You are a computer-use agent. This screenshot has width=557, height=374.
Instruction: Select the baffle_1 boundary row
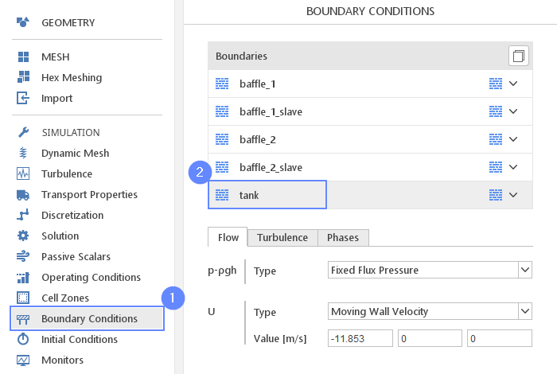pyautogui.click(x=370, y=84)
